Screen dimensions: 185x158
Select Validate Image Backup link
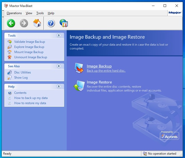pos(29,42)
